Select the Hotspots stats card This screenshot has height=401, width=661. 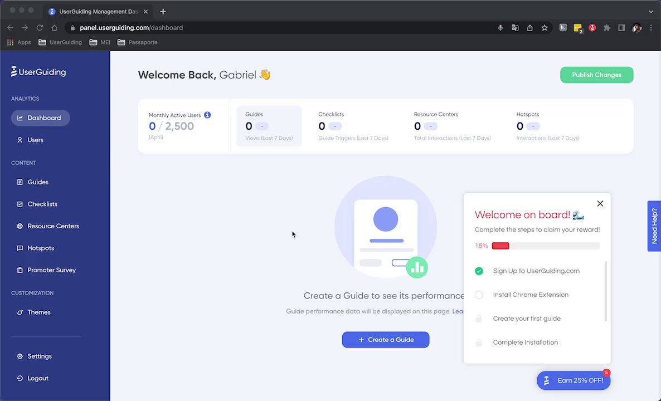pyautogui.click(x=548, y=126)
